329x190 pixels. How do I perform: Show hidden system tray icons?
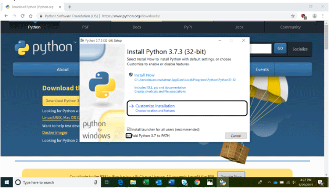269,182
